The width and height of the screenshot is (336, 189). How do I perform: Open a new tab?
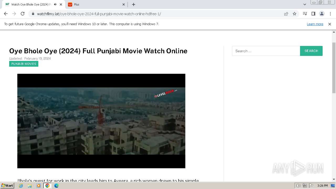coord(134,4)
